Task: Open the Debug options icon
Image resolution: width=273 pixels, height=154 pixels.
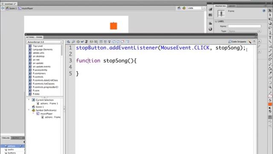Action: point(96,42)
